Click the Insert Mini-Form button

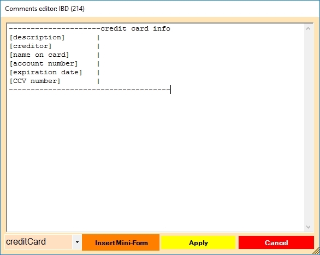[121, 242]
